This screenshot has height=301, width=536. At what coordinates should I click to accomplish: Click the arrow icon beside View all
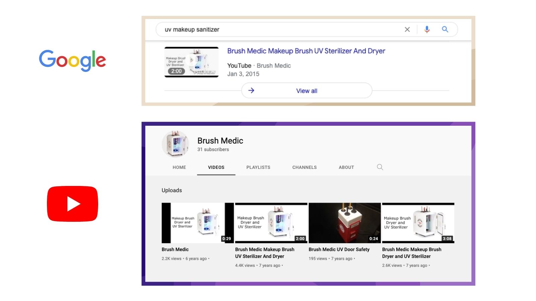pyautogui.click(x=251, y=90)
